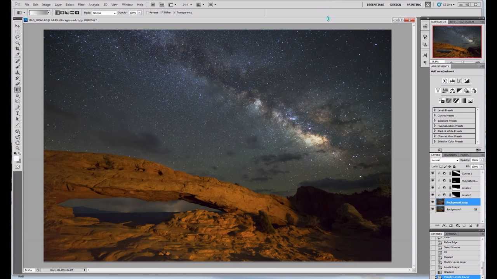
Task: Add a Brightness/Contrast adjustment
Action: (x=445, y=81)
